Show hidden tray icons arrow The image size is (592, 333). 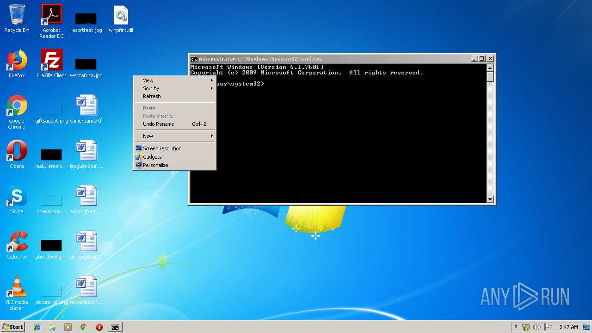[516, 327]
